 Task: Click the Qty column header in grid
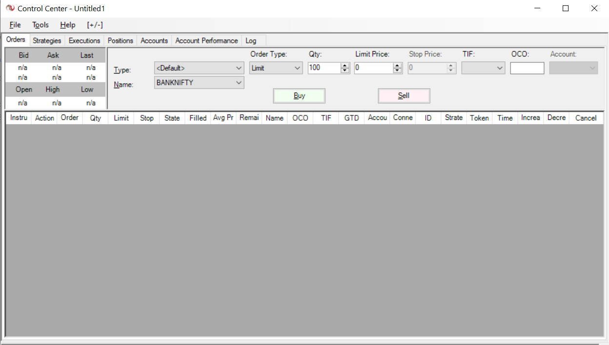pyautogui.click(x=96, y=118)
